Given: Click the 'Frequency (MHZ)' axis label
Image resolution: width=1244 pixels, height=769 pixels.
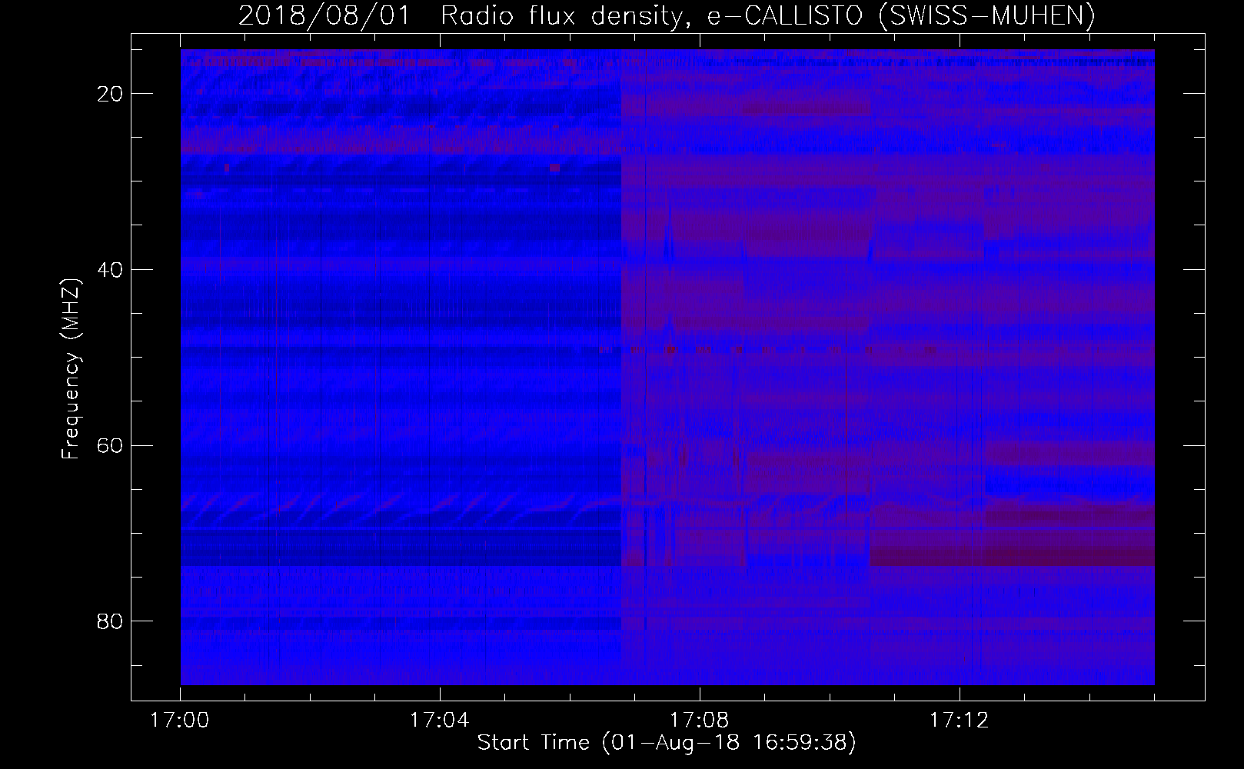Looking at the screenshot, I should coord(71,368).
